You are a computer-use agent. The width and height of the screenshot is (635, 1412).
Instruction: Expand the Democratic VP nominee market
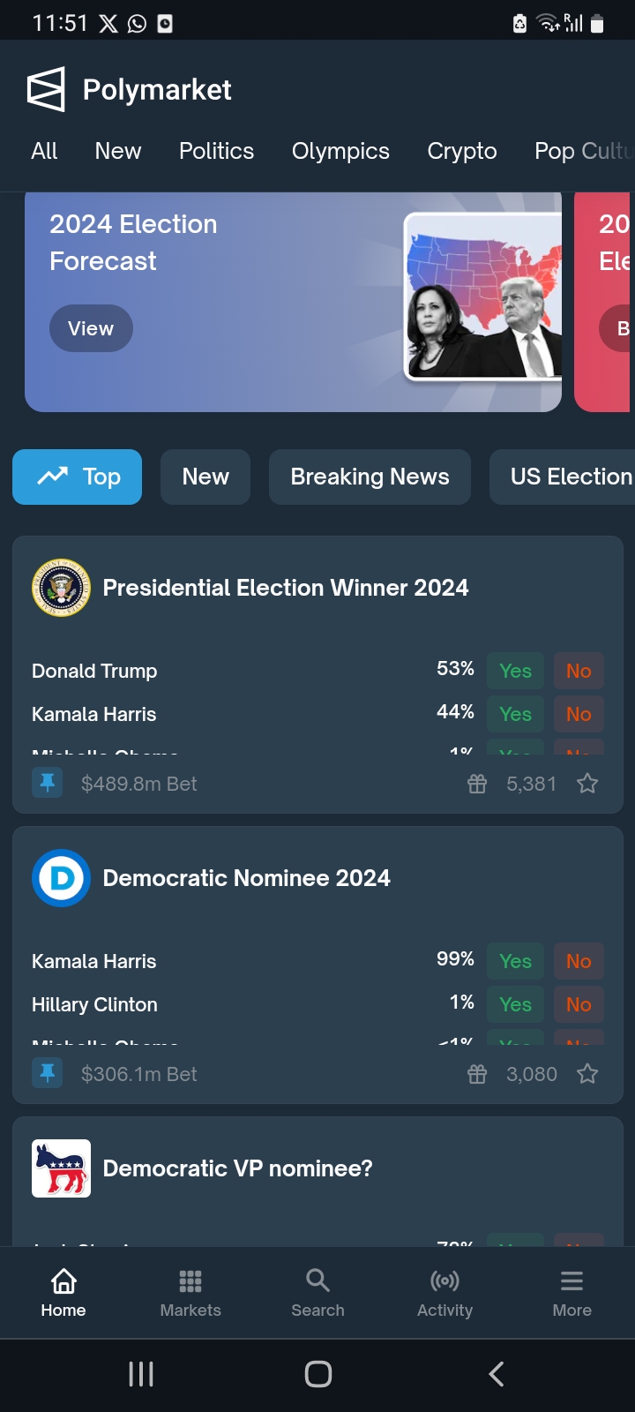pos(238,1168)
